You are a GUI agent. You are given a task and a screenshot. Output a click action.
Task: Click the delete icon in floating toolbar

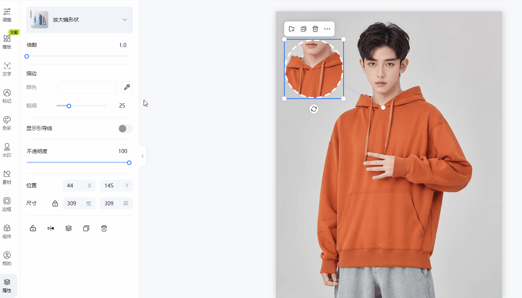tap(315, 29)
